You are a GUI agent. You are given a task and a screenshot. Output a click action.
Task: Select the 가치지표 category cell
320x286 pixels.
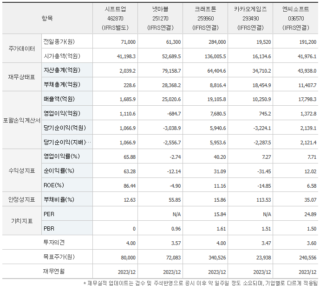(22, 221)
